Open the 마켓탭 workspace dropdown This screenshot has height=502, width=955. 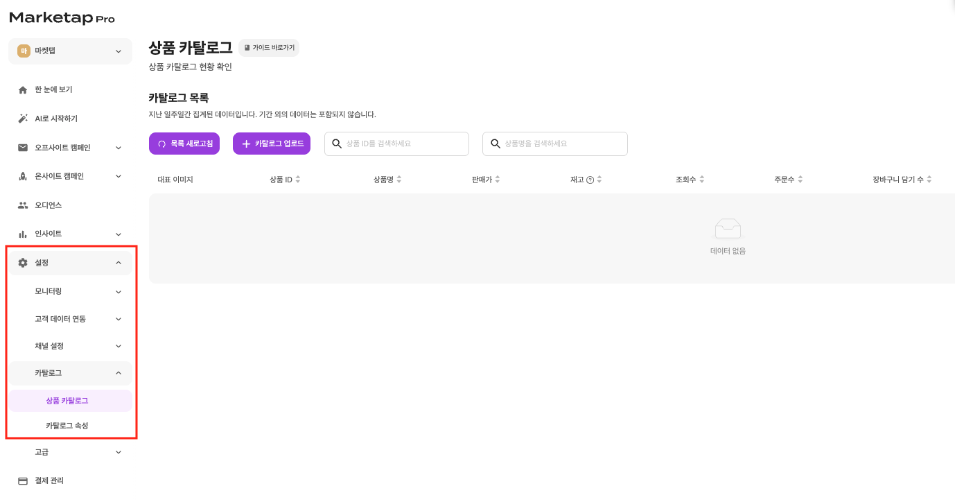pyautogui.click(x=70, y=51)
